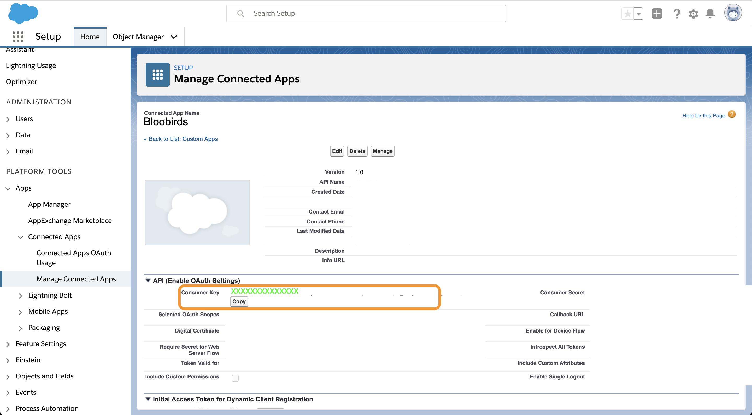752x415 pixels.
Task: Click the global actions plus icon
Action: pos(657,13)
